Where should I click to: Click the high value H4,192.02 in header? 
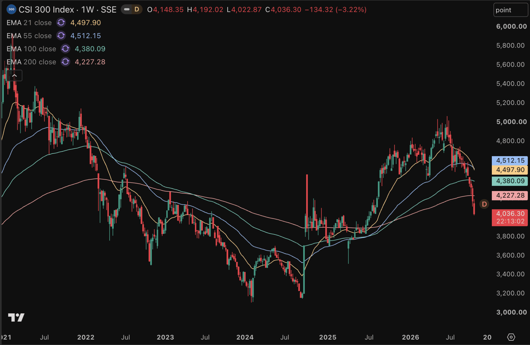click(x=205, y=10)
